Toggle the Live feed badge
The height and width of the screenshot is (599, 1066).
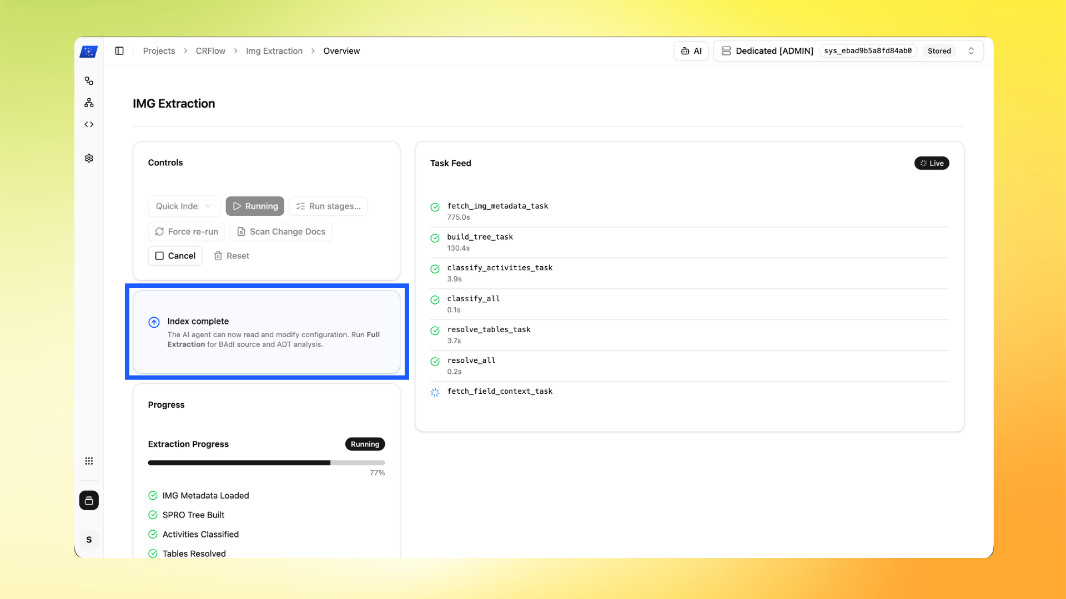click(x=932, y=163)
